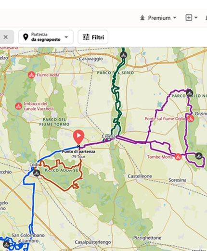The image size is (207, 251).
Task: Select the Imbocco del canale Vacchelli marker
Action: point(18,106)
